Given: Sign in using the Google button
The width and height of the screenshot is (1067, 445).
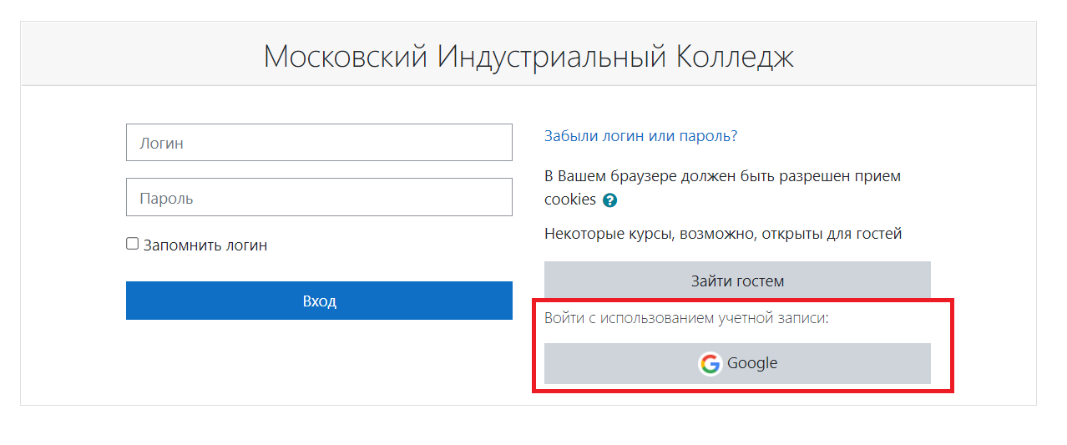Looking at the screenshot, I should coord(737,363).
